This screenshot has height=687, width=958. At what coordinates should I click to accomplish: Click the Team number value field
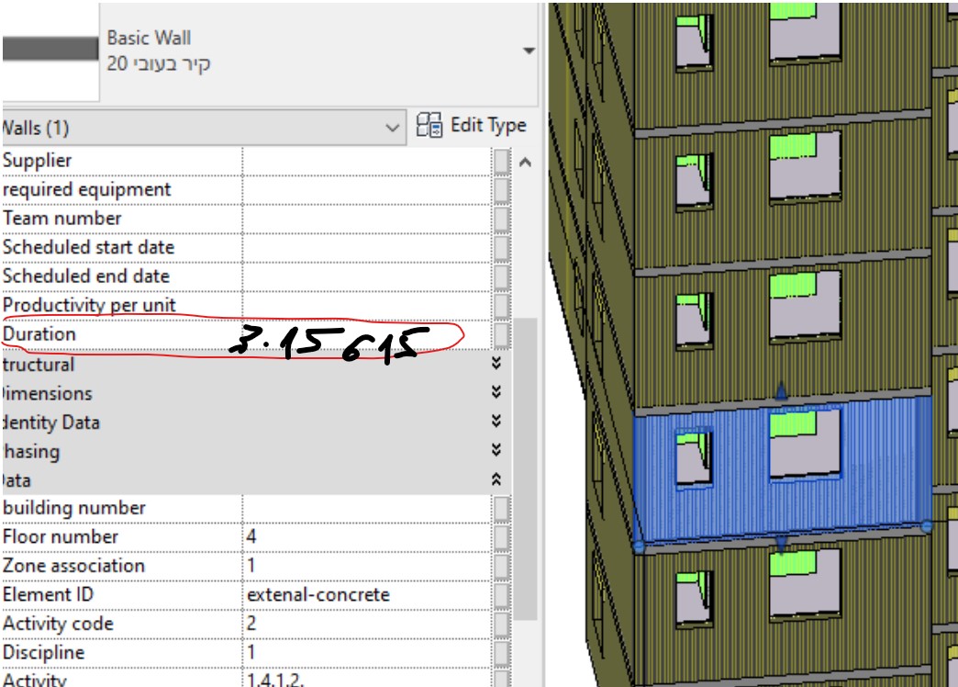[366, 219]
